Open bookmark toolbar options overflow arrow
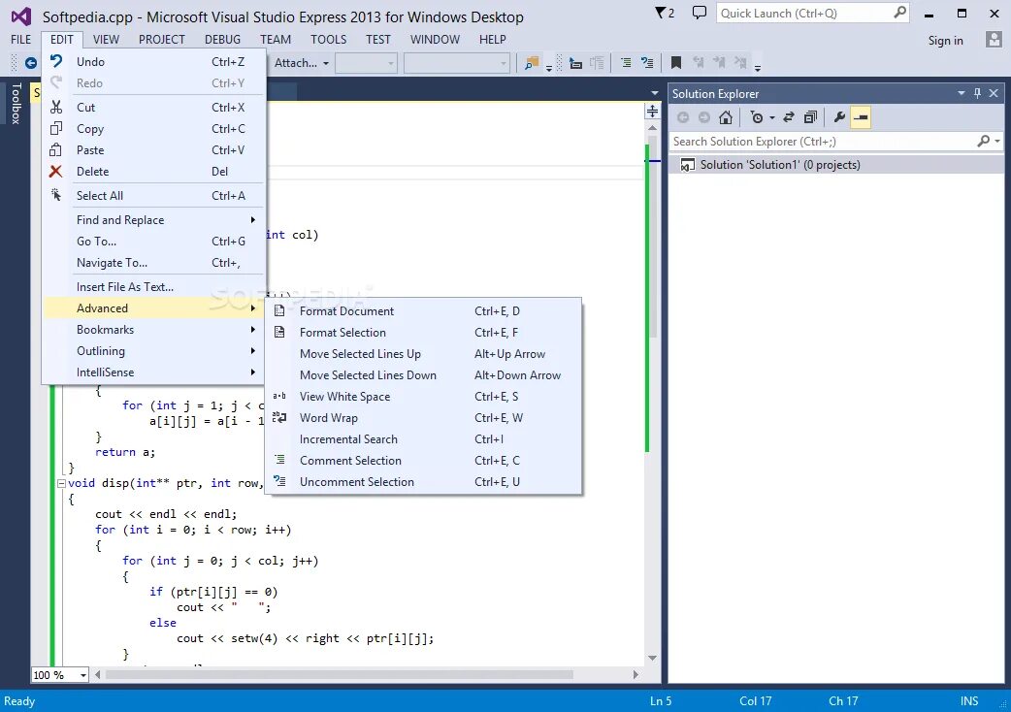Image resolution: width=1011 pixels, height=712 pixels. tap(758, 67)
